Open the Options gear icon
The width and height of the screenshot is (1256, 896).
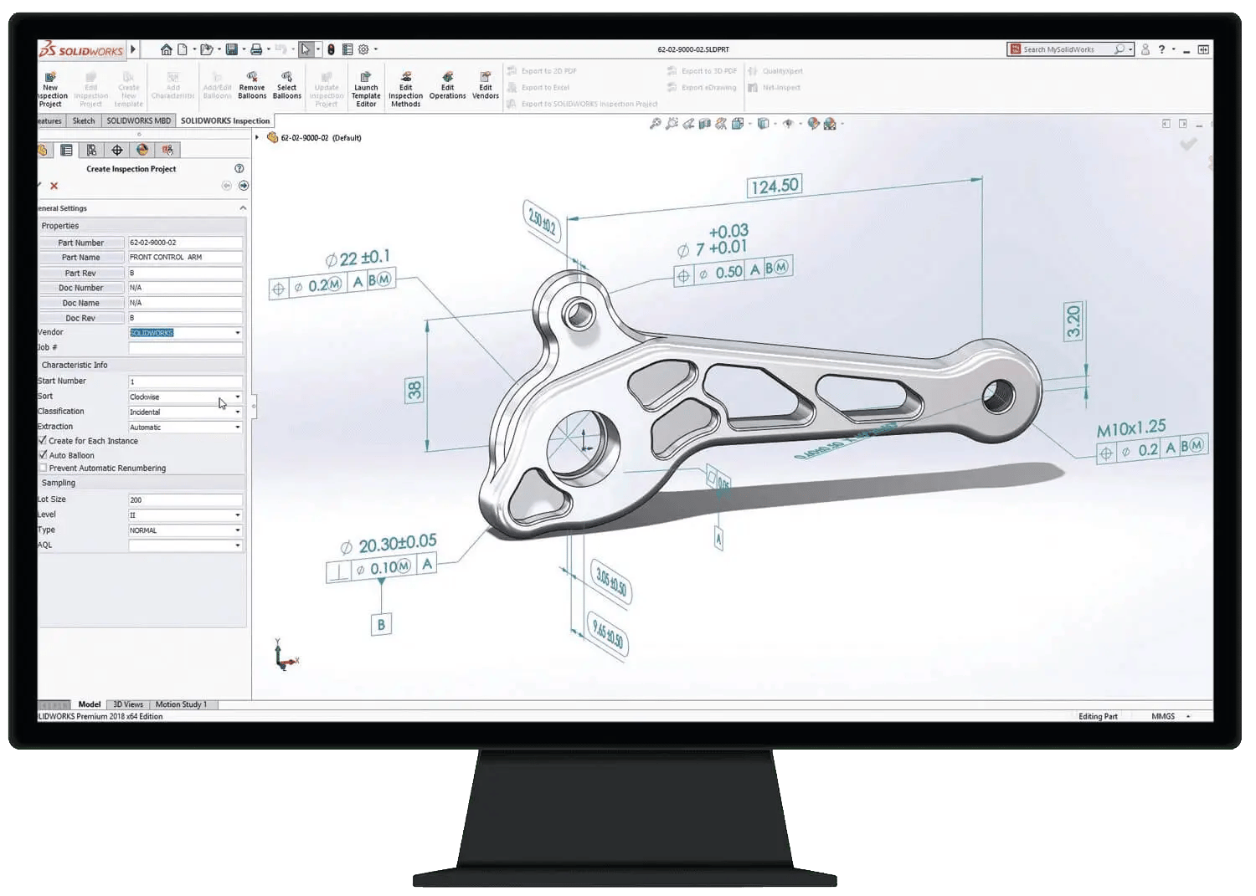(363, 49)
